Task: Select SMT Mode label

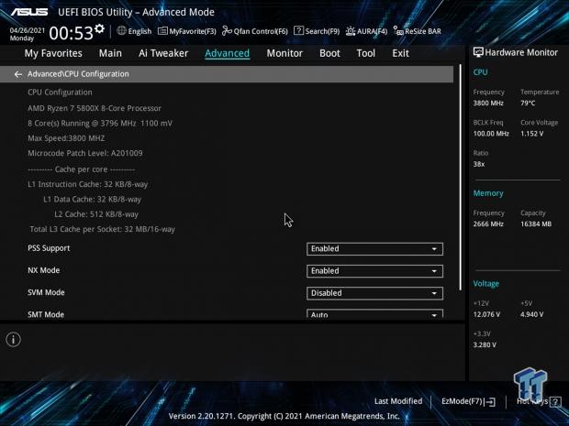Action: click(46, 314)
